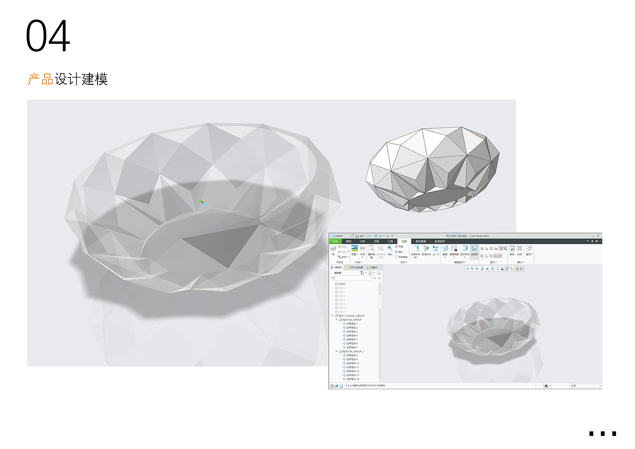Click the Undo arrow icon
The height and width of the screenshot is (449, 635).
click(x=361, y=236)
